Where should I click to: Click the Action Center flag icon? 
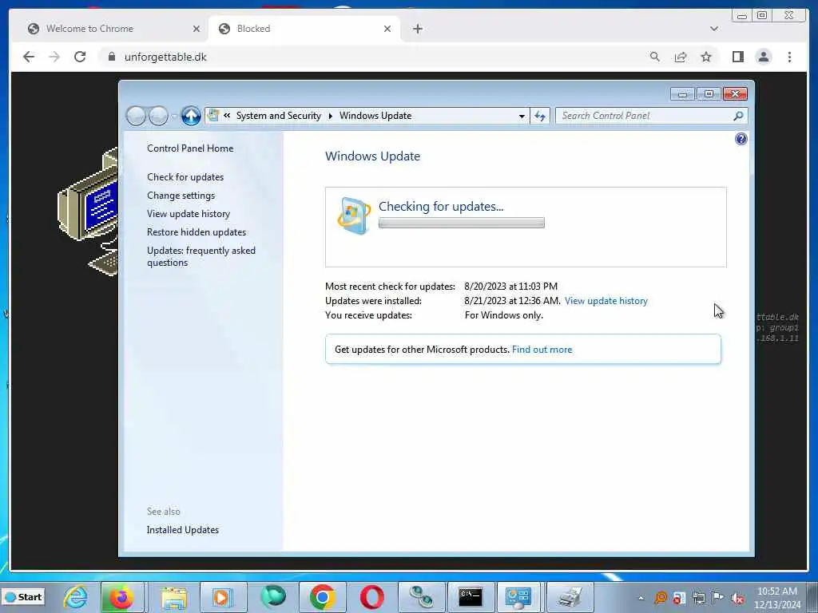[x=718, y=598]
